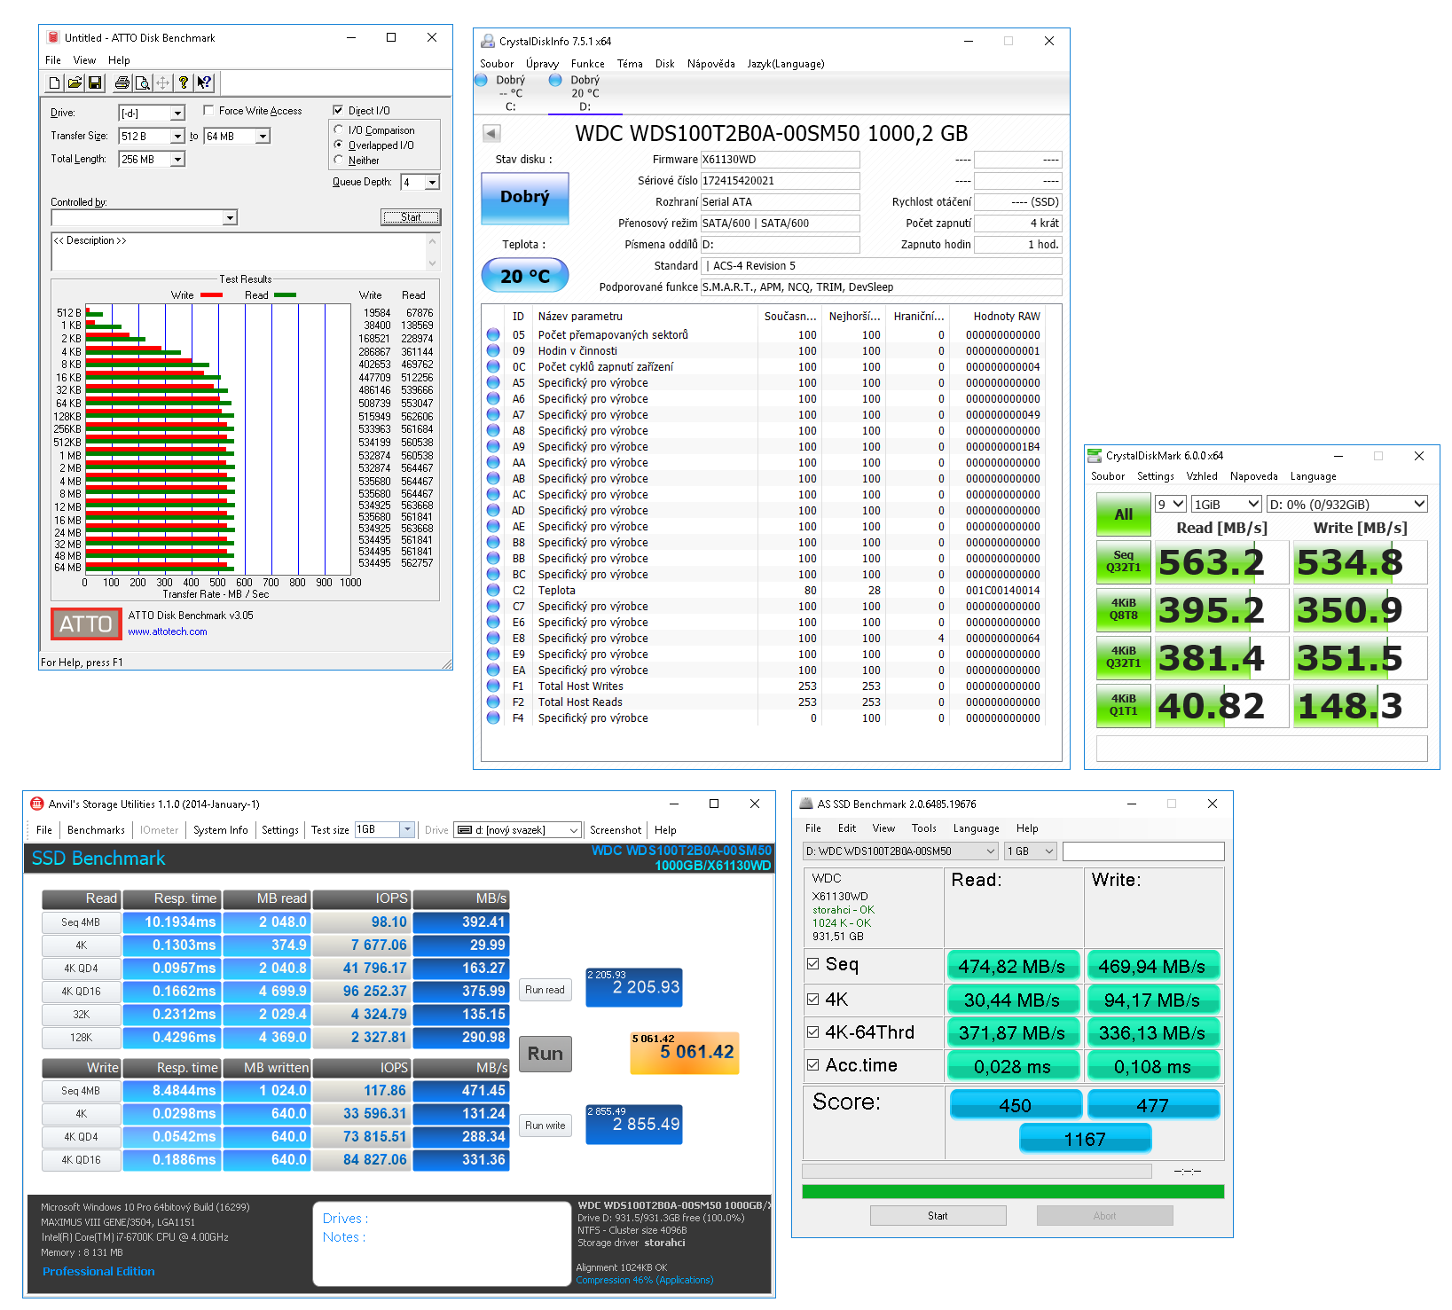Click the Description text field in ATTO
Image resolution: width=1452 pixels, height=1310 pixels.
(x=239, y=252)
